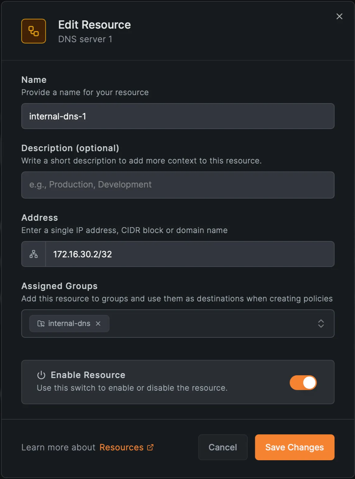The image size is (355, 479).
Task: Select the internal-dns group chip
Action: point(69,324)
